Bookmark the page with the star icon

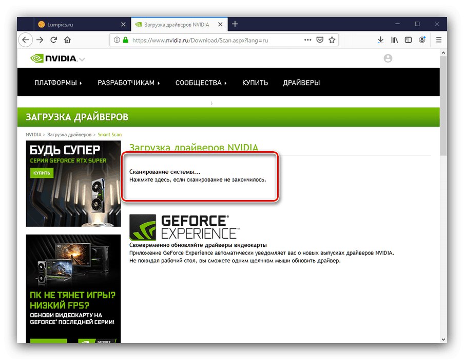click(332, 40)
